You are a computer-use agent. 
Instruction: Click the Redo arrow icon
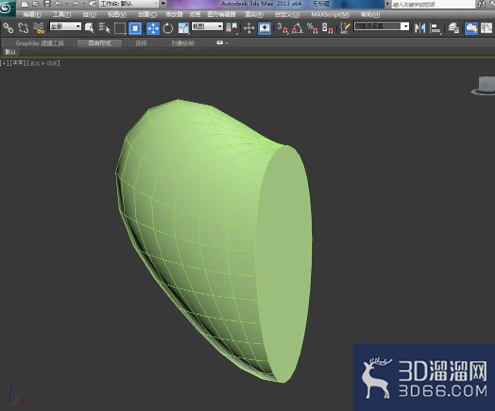tap(76, 4)
